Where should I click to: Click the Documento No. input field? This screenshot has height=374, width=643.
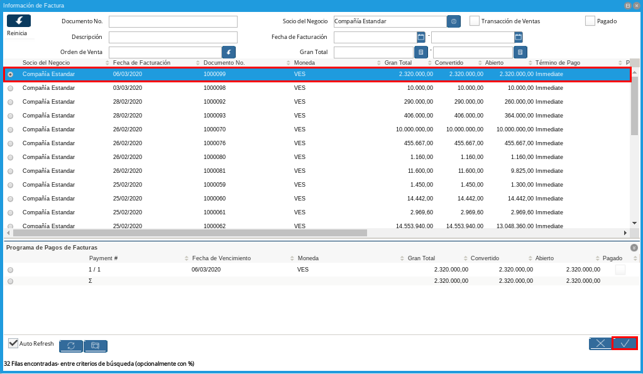(x=173, y=22)
